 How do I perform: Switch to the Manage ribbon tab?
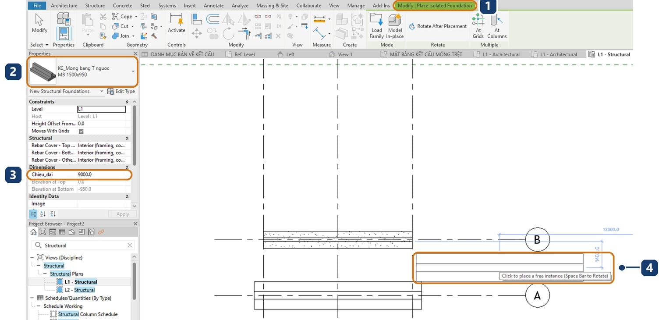click(356, 6)
